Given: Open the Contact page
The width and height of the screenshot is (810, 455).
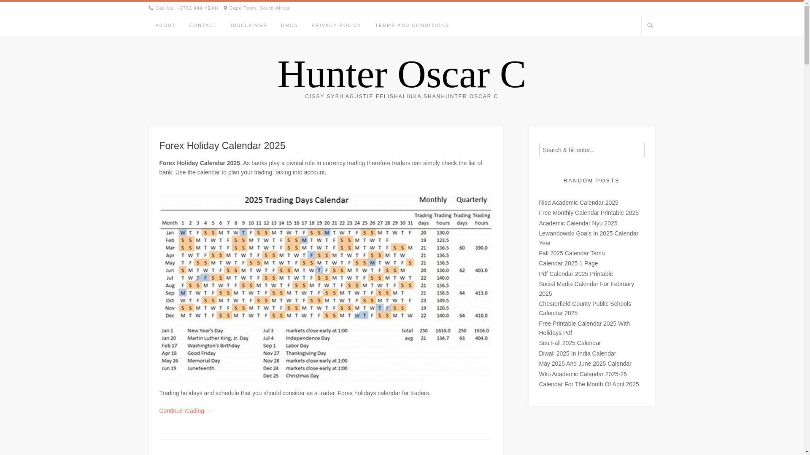Looking at the screenshot, I should pos(203,26).
